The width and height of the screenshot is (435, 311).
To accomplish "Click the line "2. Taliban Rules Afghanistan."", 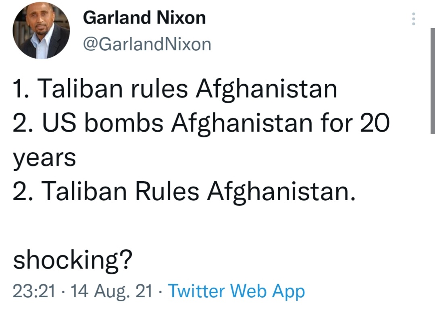I will (184, 192).
